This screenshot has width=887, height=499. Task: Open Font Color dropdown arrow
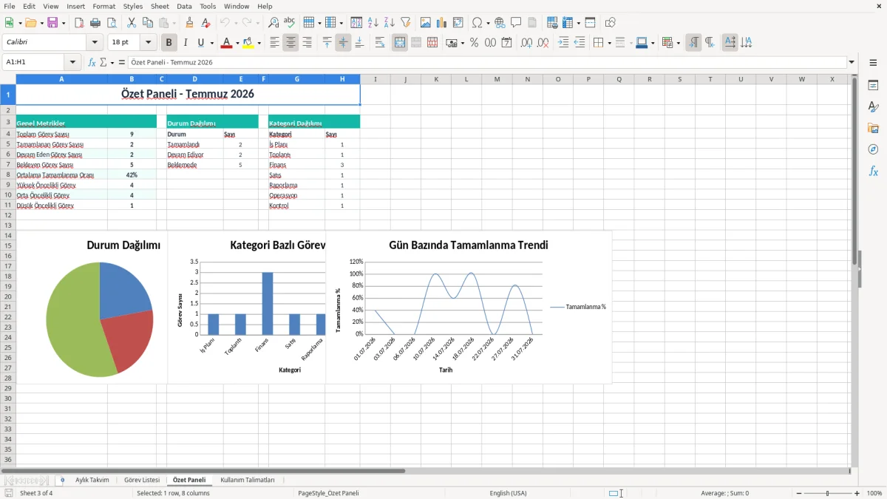point(237,43)
